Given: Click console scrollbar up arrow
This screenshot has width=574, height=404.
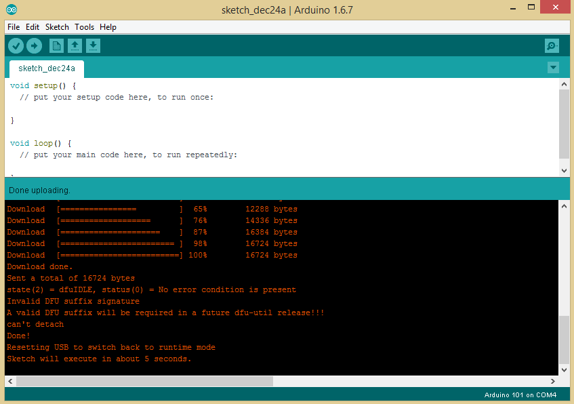Looking at the screenshot, I should 564,206.
